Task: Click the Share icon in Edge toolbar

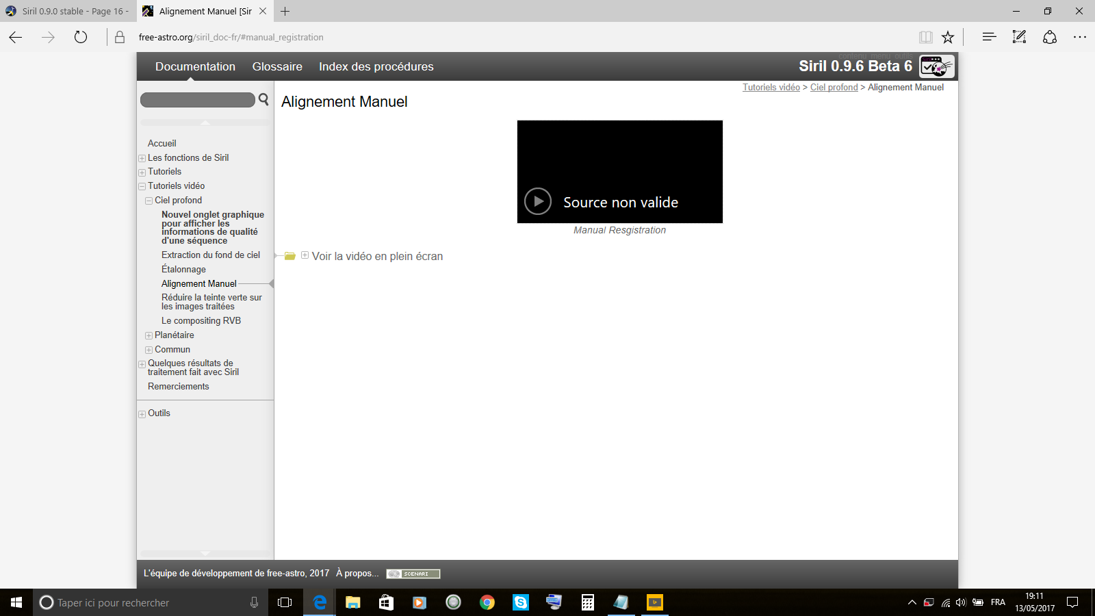Action: pyautogui.click(x=1050, y=37)
